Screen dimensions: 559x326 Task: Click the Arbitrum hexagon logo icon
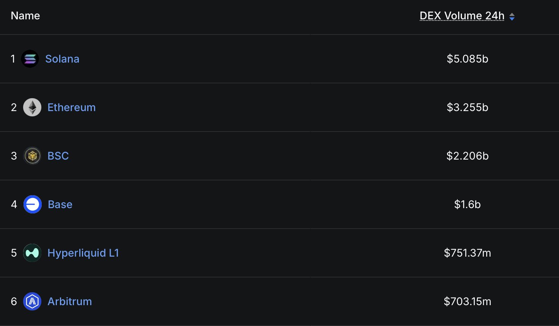point(32,301)
